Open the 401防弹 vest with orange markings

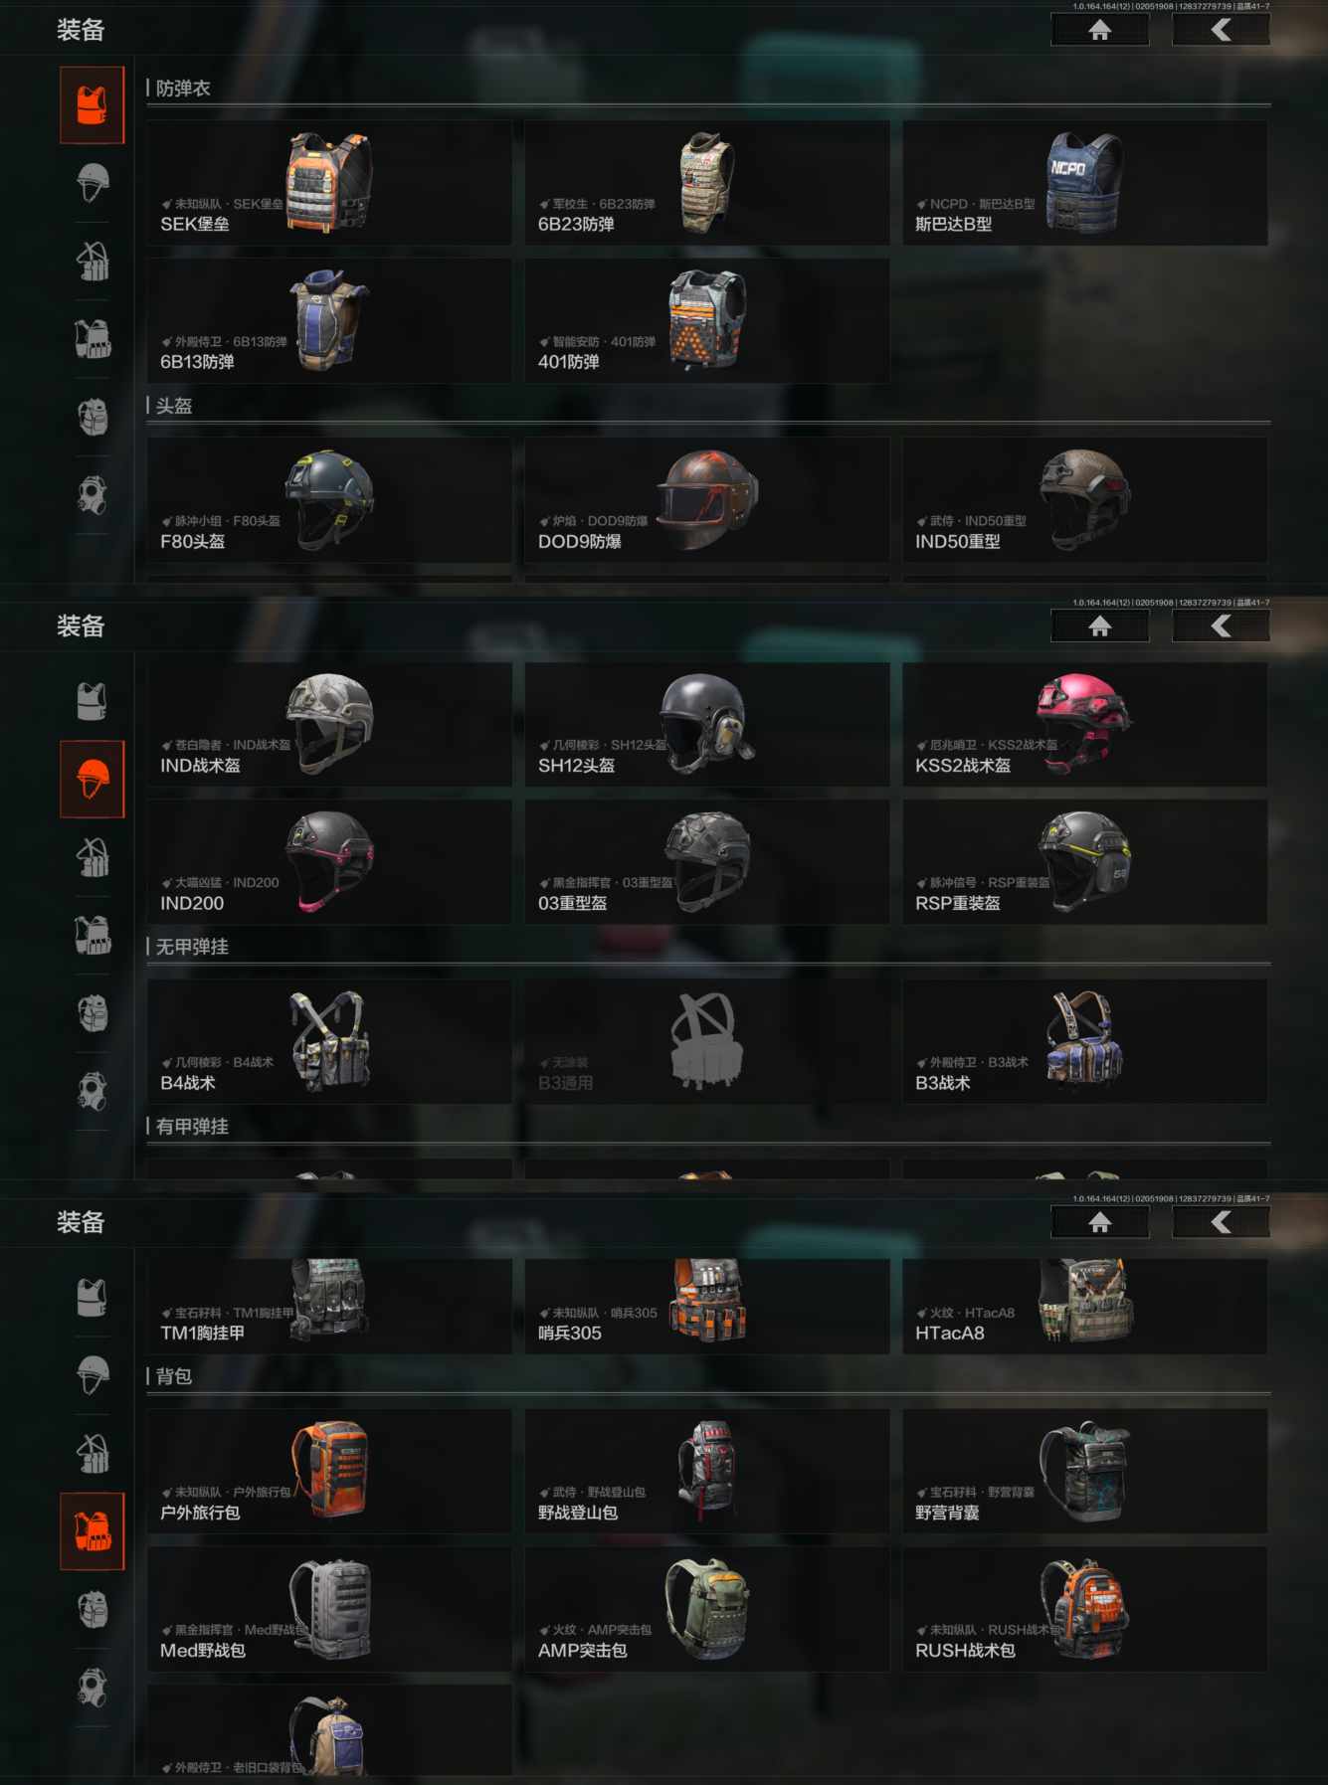[x=707, y=321]
